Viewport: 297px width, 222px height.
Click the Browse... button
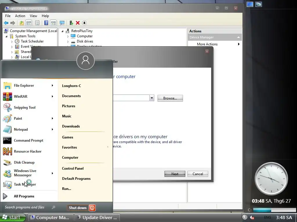[170, 98]
